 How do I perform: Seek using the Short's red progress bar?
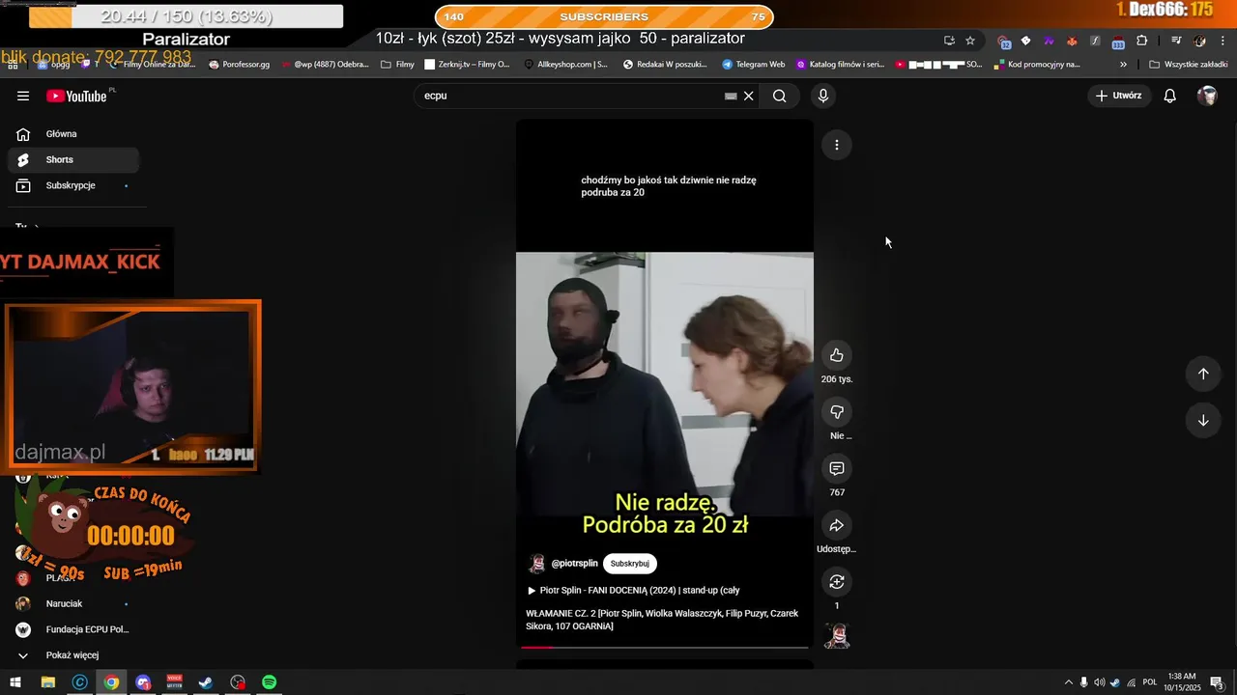point(665,648)
